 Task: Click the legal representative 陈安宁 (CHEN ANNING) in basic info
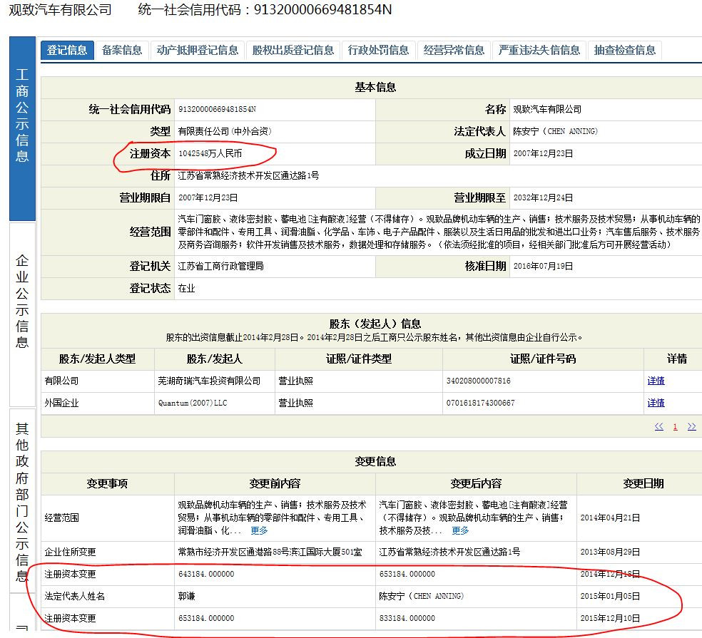555,131
